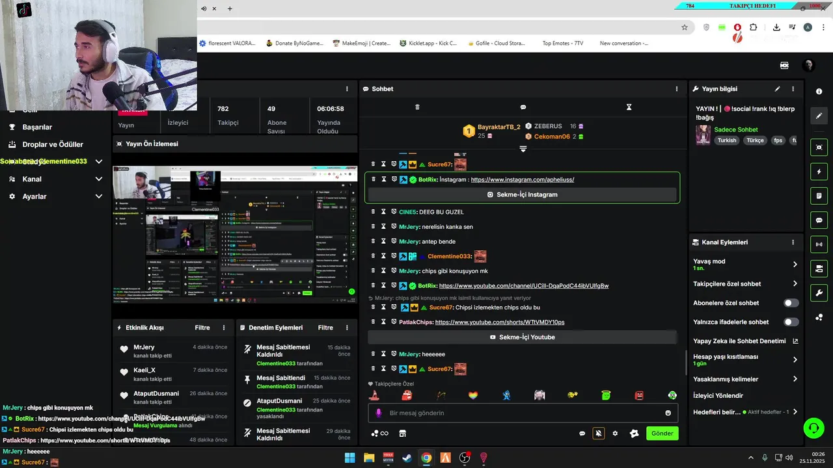Toggle the stream preview panel icon in right sidebar

(819, 148)
